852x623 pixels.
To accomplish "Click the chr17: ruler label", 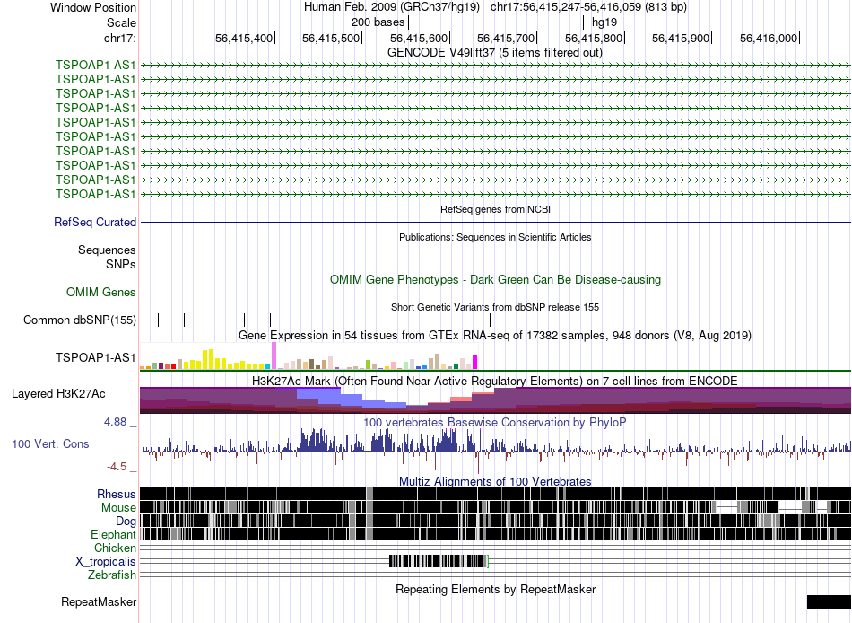I will pyautogui.click(x=119, y=38).
